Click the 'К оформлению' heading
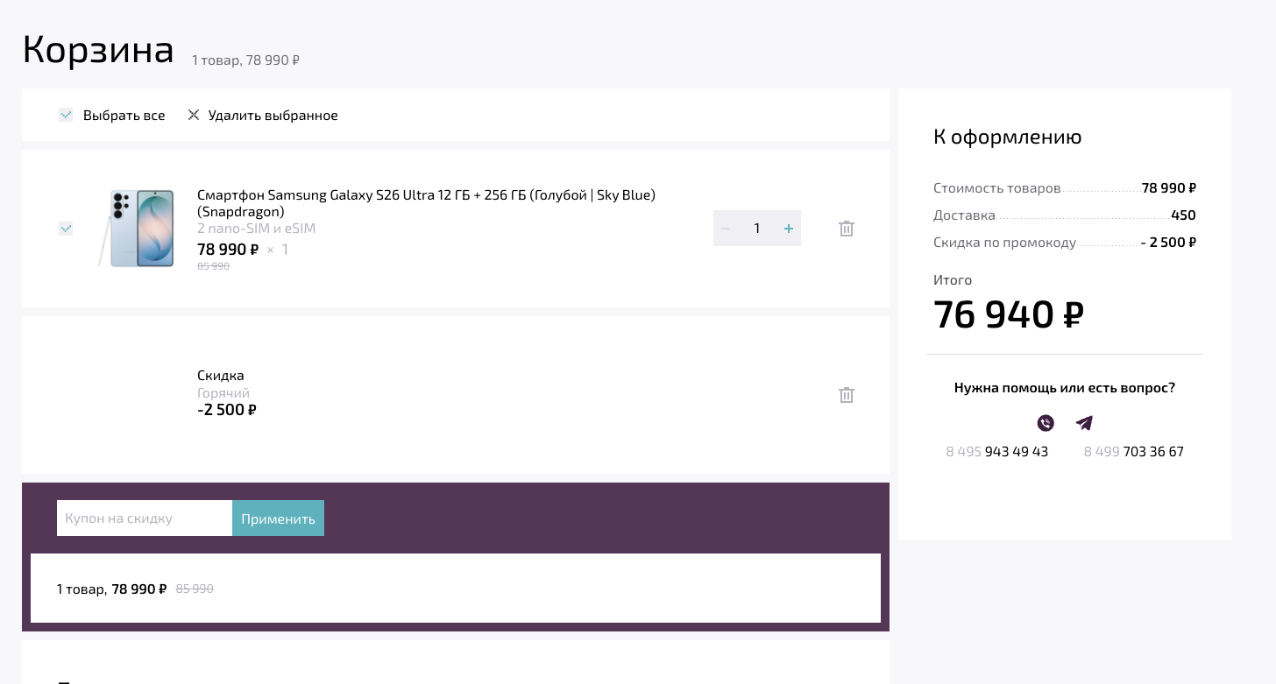 [x=1008, y=138]
